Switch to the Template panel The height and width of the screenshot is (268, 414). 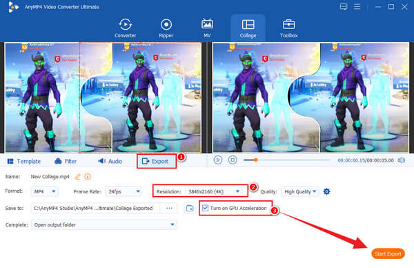[x=24, y=161]
